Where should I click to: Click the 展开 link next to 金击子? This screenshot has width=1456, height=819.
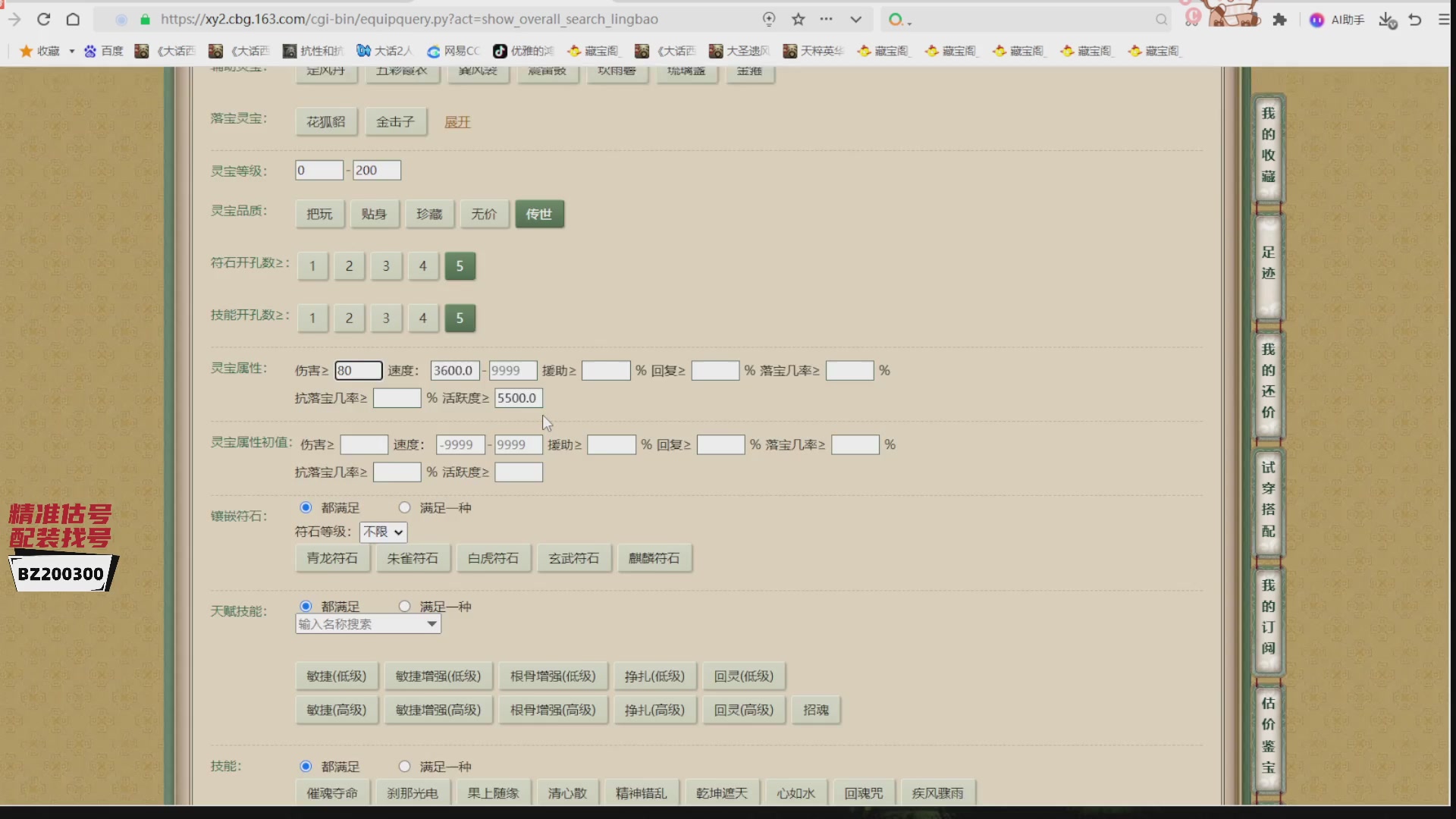coord(457,122)
